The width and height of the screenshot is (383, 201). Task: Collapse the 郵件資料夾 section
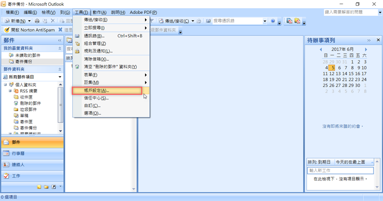point(59,69)
